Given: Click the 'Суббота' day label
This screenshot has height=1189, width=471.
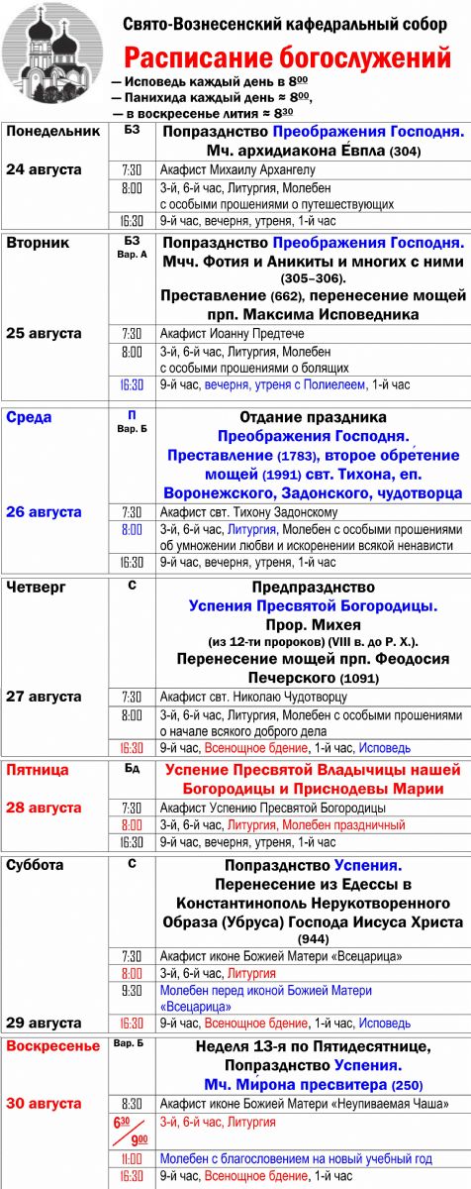Looking at the screenshot, I should coord(35,865).
